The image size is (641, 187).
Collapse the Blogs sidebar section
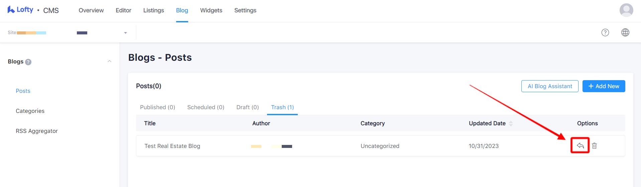pyautogui.click(x=109, y=61)
